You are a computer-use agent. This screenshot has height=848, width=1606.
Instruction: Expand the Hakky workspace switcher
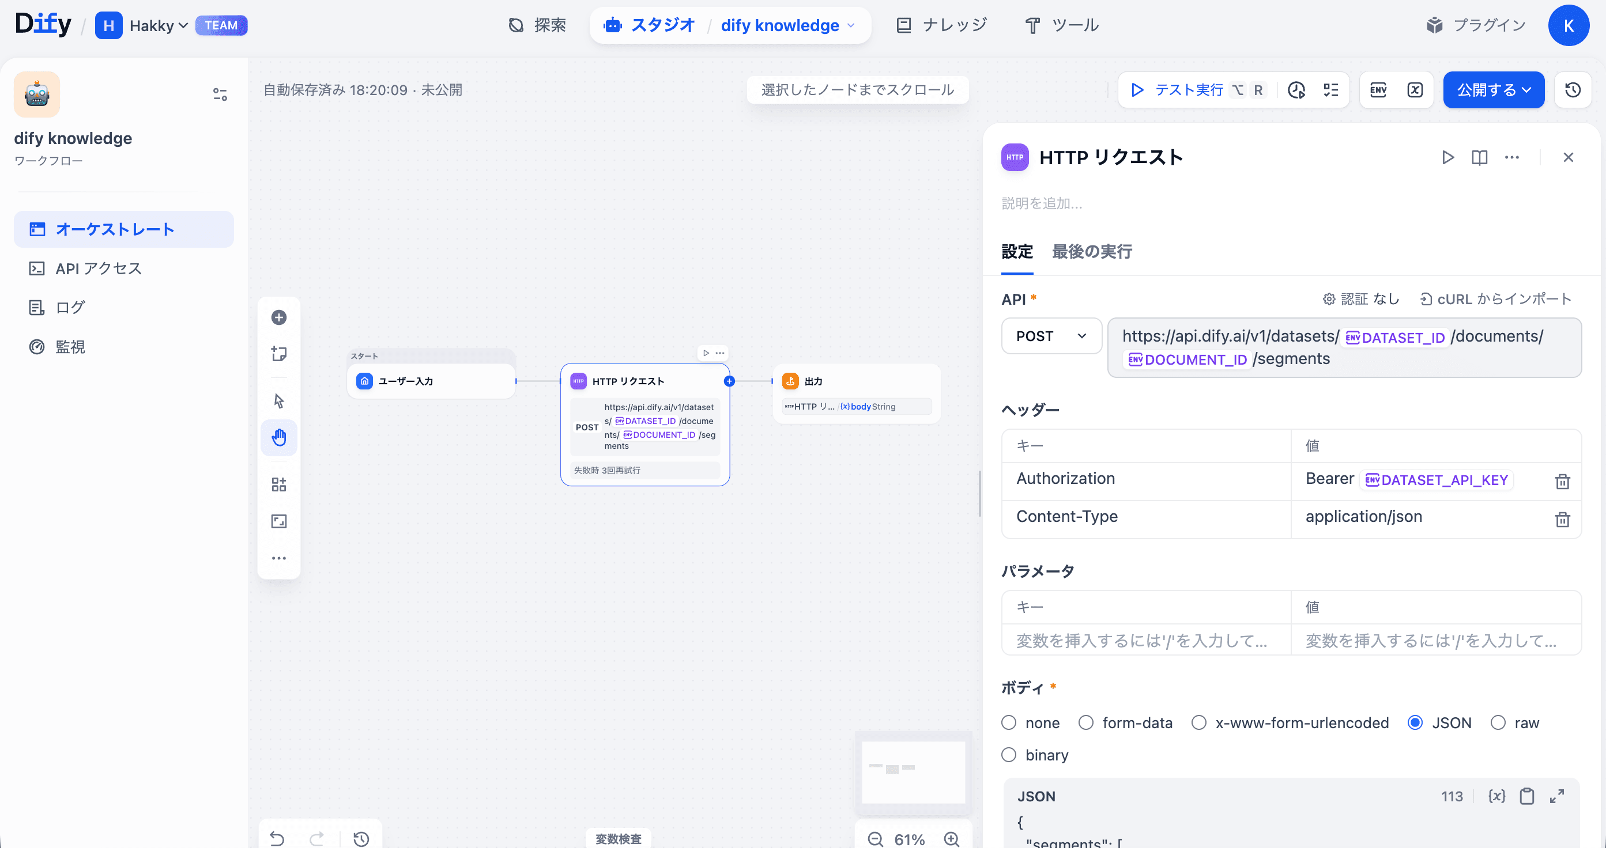tap(159, 25)
